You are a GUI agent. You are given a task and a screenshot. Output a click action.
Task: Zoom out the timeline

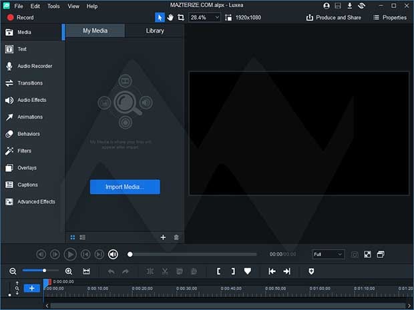pyautogui.click(x=13, y=271)
